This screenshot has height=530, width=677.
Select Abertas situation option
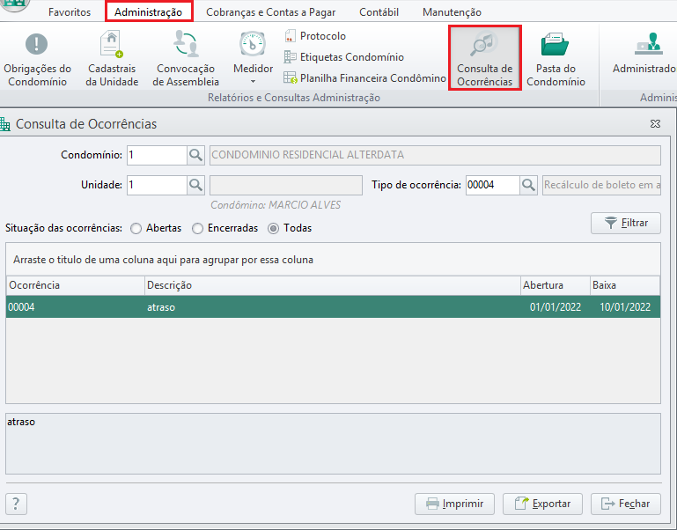156,228
